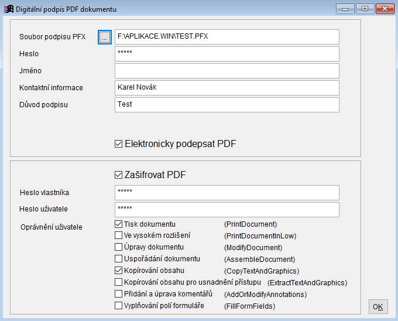Toggle Zašifrovat PDF checkbox

click(x=118, y=175)
